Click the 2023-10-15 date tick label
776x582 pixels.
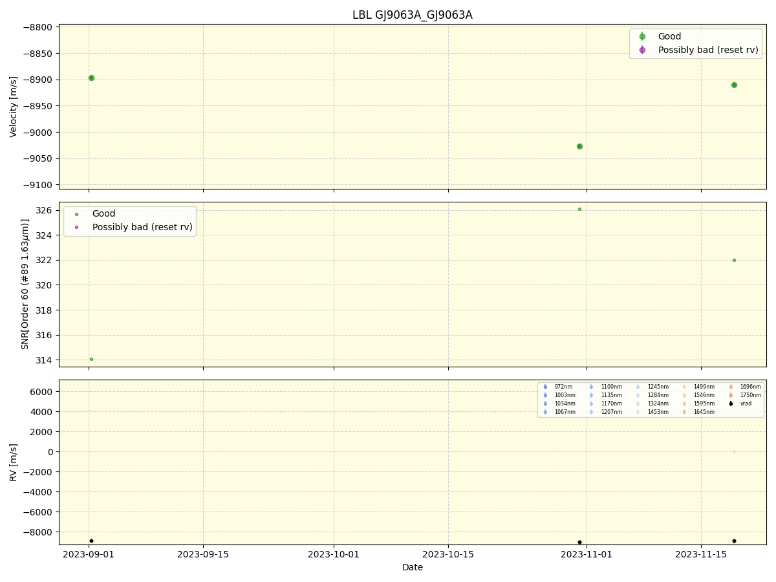448,554
